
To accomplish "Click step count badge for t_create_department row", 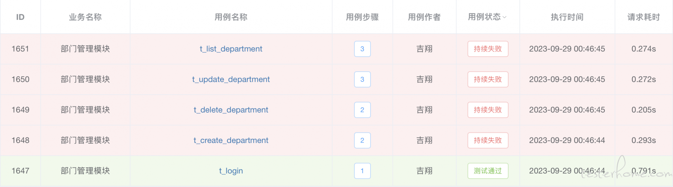I will point(362,140).
